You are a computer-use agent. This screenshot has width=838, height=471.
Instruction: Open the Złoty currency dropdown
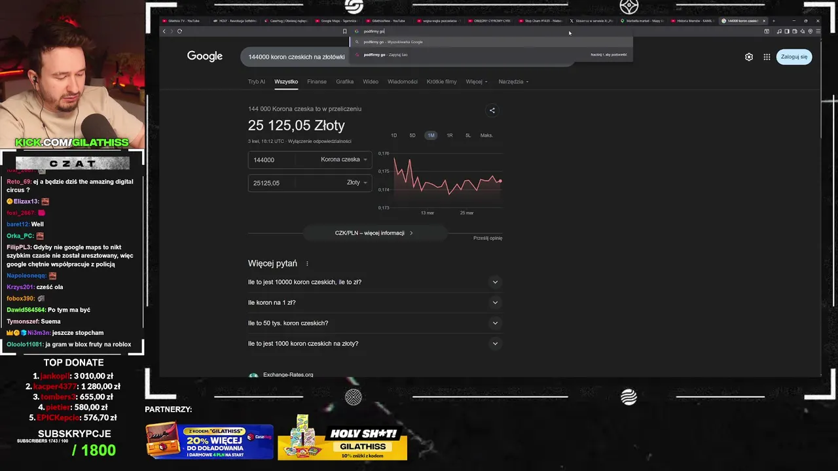click(x=357, y=183)
